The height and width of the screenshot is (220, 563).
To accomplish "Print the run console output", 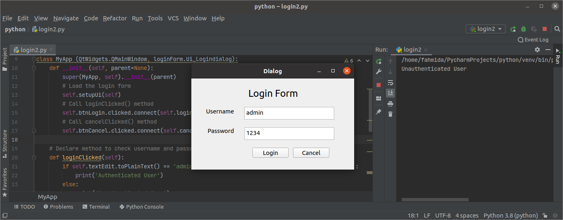I will pos(390,104).
